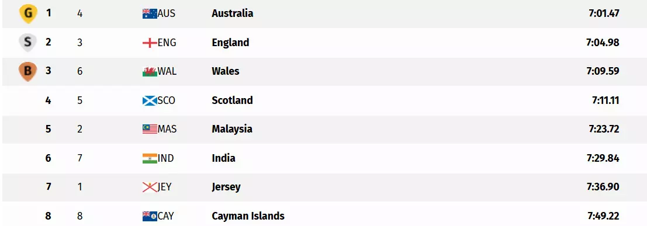This screenshot has width=647, height=226.
Task: Click Jersey's lane number 1
Action: point(79,187)
